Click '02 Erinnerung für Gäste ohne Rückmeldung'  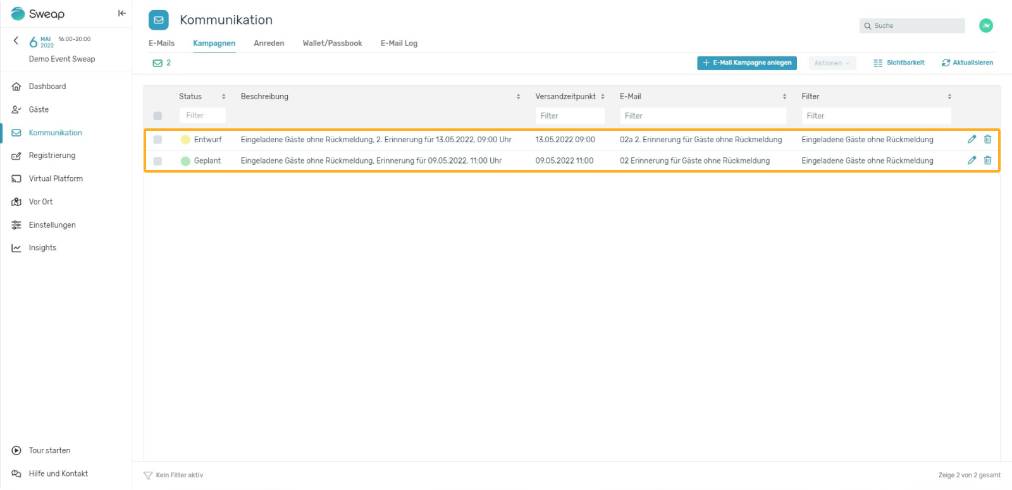694,161
